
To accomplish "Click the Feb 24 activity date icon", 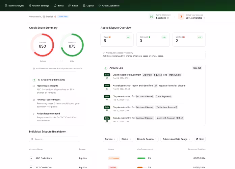I will (107, 76).
